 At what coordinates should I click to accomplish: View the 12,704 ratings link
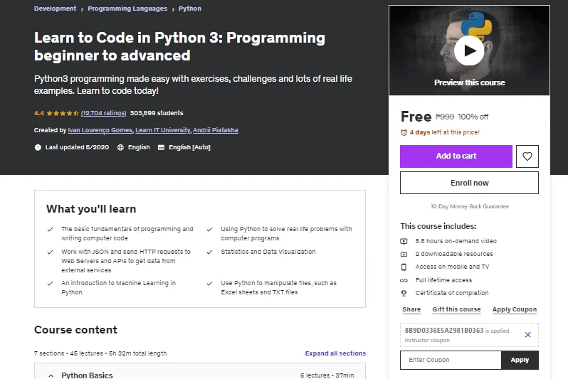coord(104,113)
